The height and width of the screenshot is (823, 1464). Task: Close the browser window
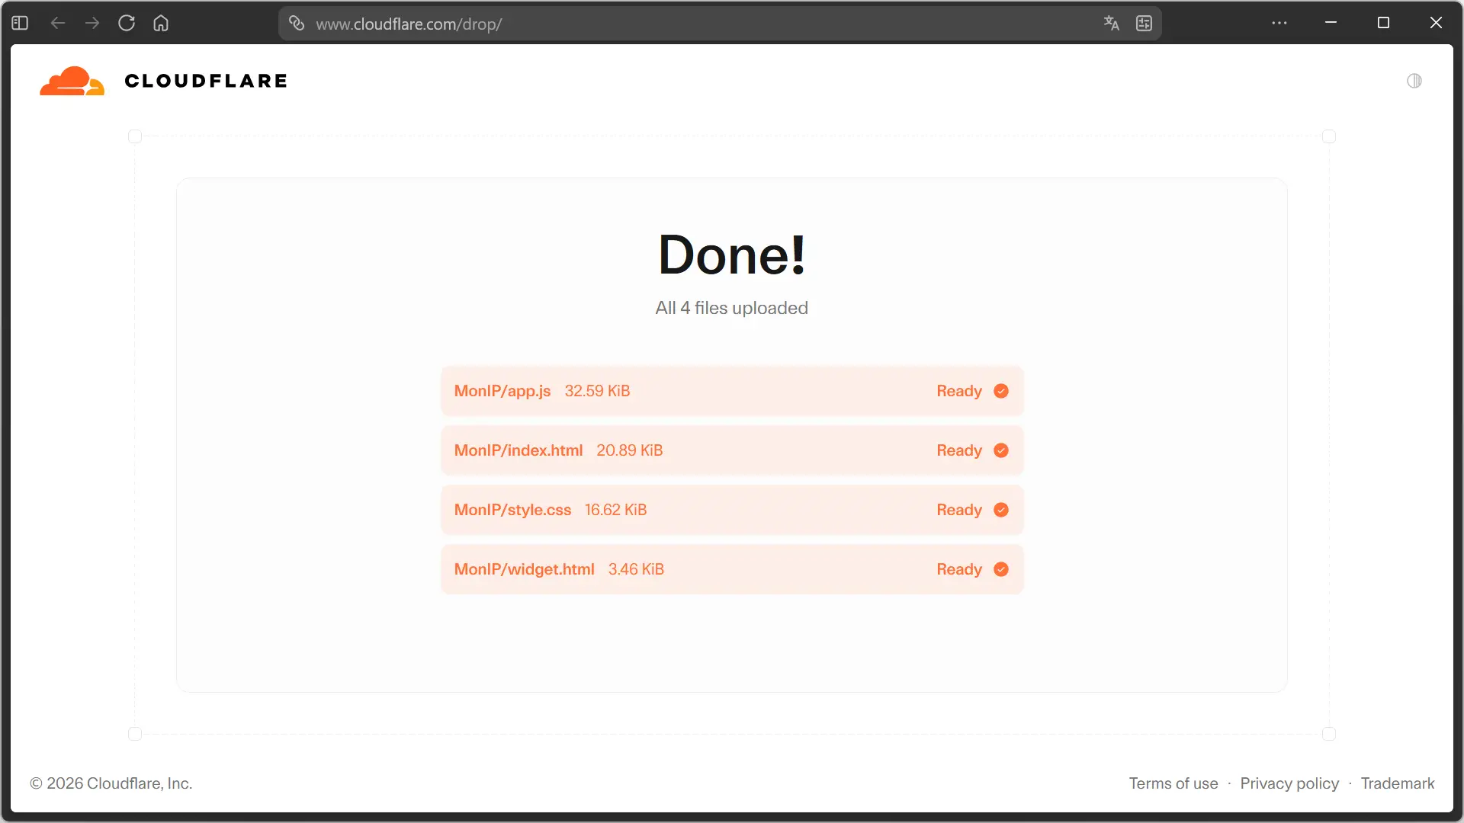[1436, 23]
